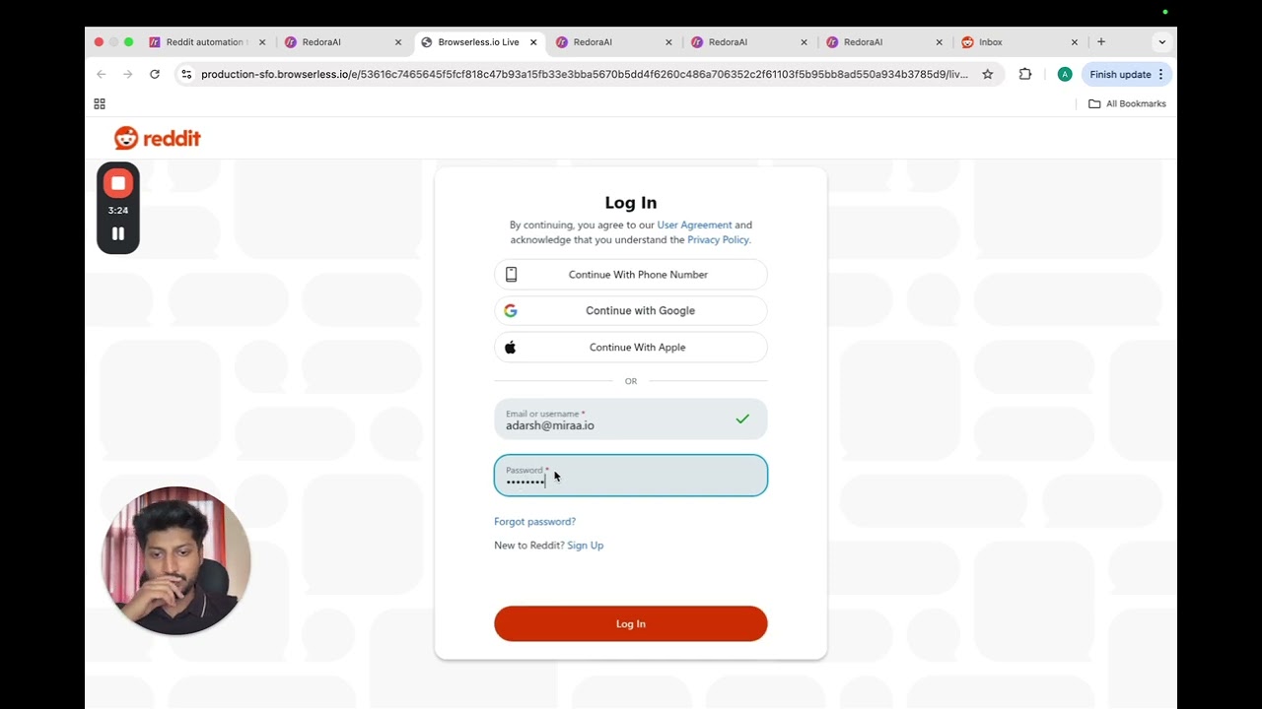
Task: Click the Log In heading text
Action: (631, 203)
